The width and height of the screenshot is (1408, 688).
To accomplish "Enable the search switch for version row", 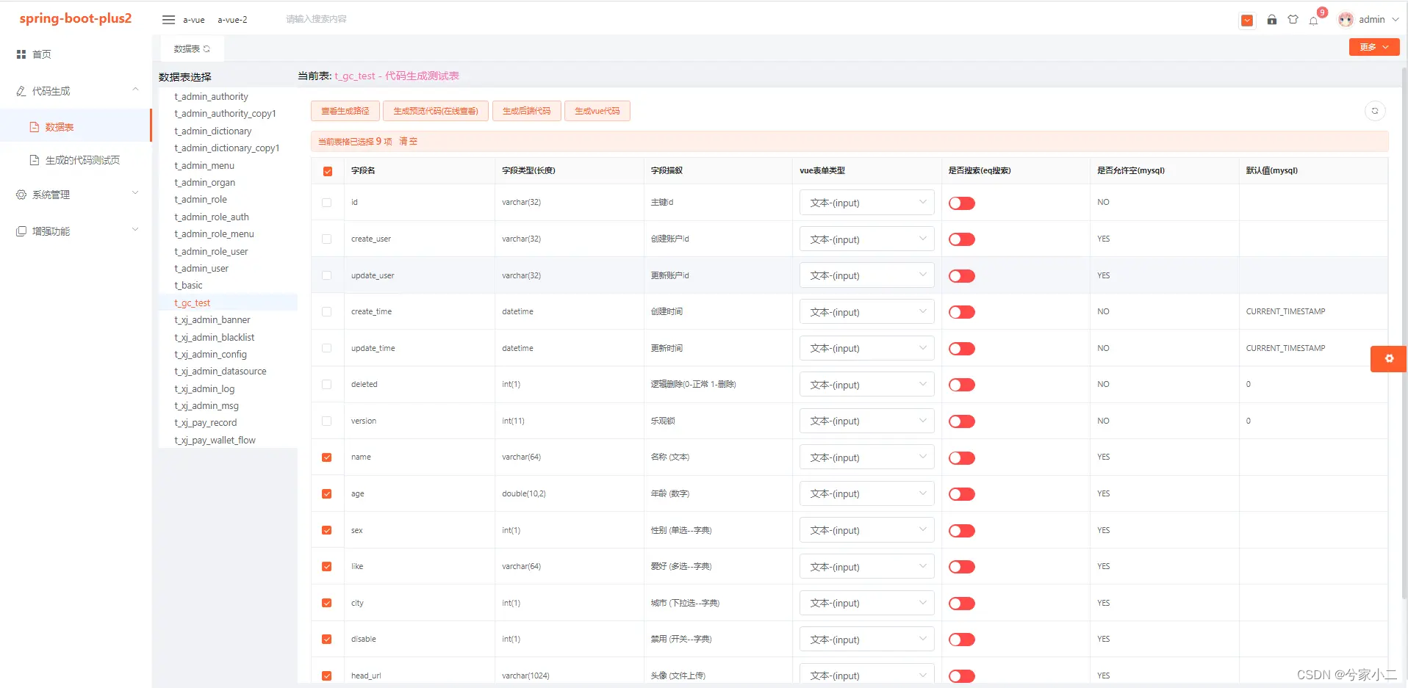I will (962, 421).
